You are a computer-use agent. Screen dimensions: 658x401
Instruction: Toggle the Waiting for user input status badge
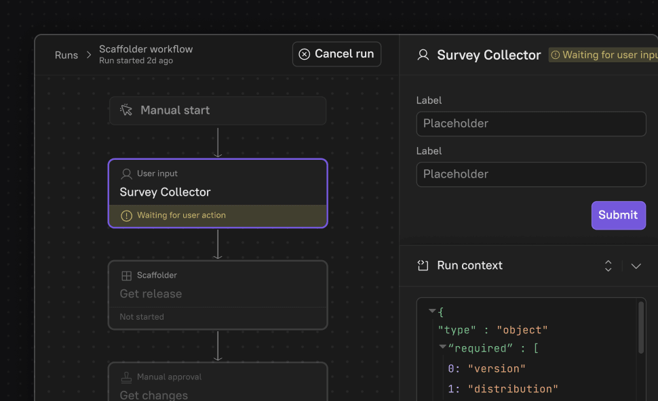602,54
